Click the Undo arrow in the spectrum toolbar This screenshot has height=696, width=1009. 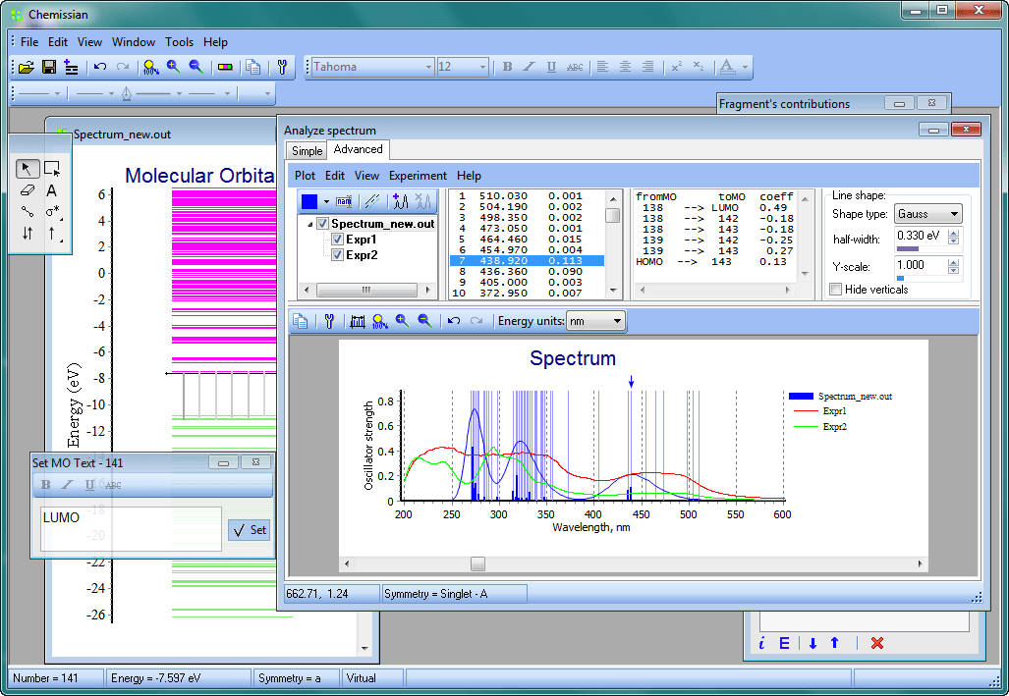pyautogui.click(x=455, y=321)
